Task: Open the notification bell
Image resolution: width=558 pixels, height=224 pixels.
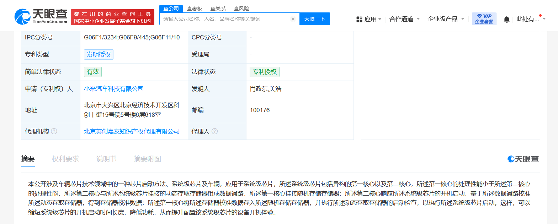Action: point(507,19)
